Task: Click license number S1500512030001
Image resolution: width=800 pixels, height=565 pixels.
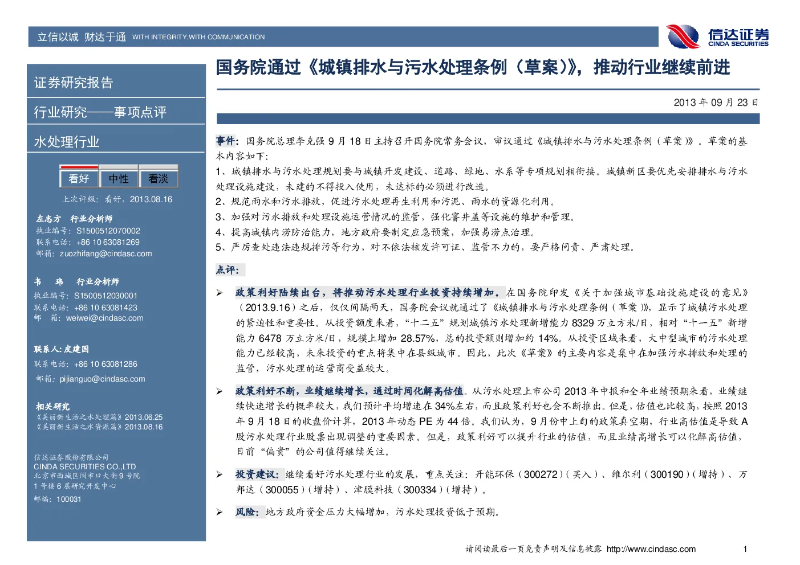Action: (105, 296)
